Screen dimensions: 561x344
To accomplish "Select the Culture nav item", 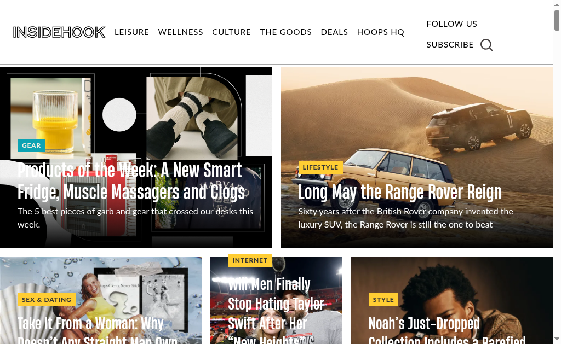I will click(232, 32).
